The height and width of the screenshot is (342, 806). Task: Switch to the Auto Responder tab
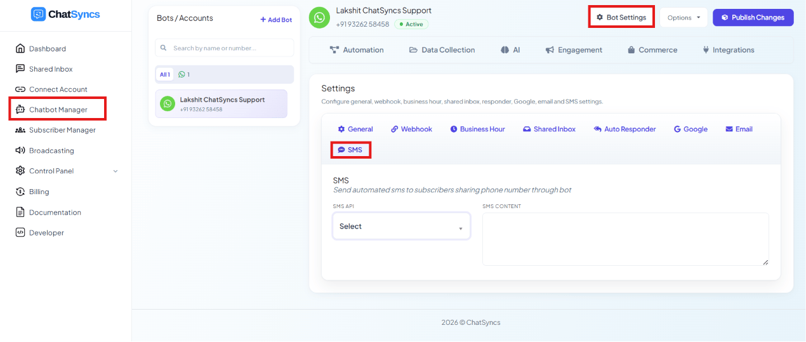tap(624, 129)
